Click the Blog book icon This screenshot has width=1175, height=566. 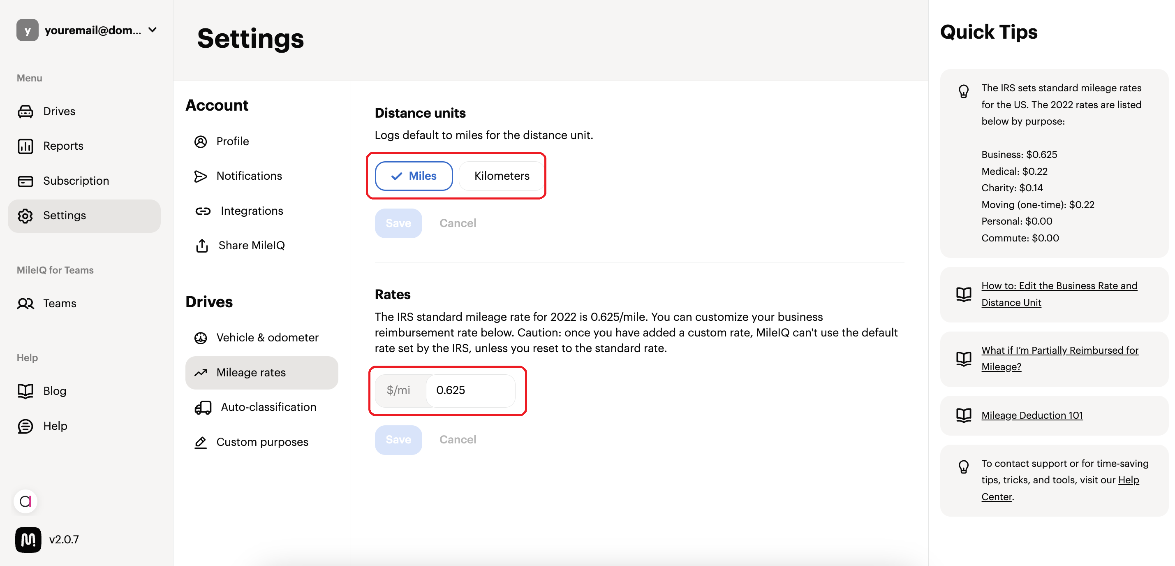(x=25, y=391)
